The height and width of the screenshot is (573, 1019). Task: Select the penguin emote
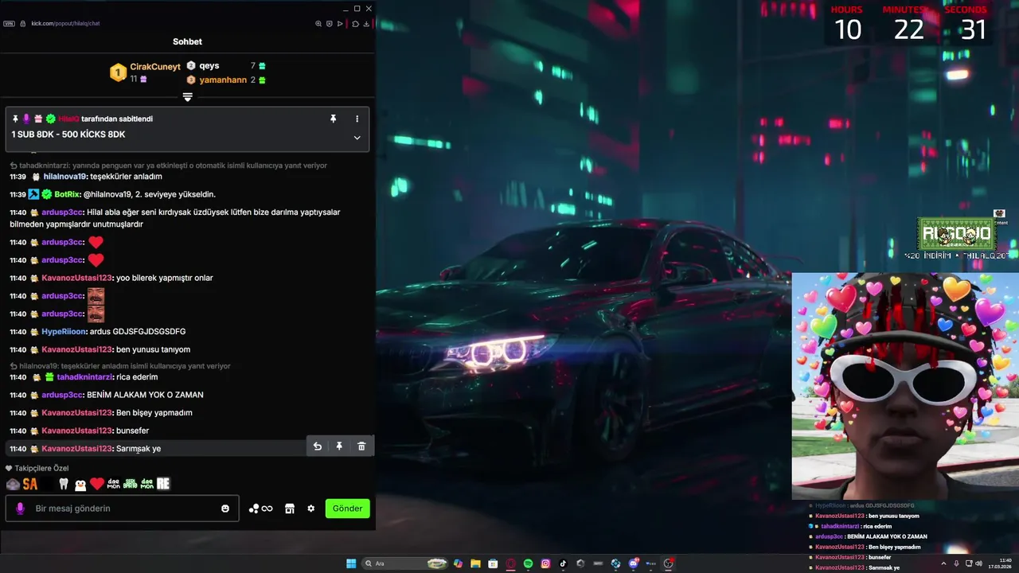(80, 484)
